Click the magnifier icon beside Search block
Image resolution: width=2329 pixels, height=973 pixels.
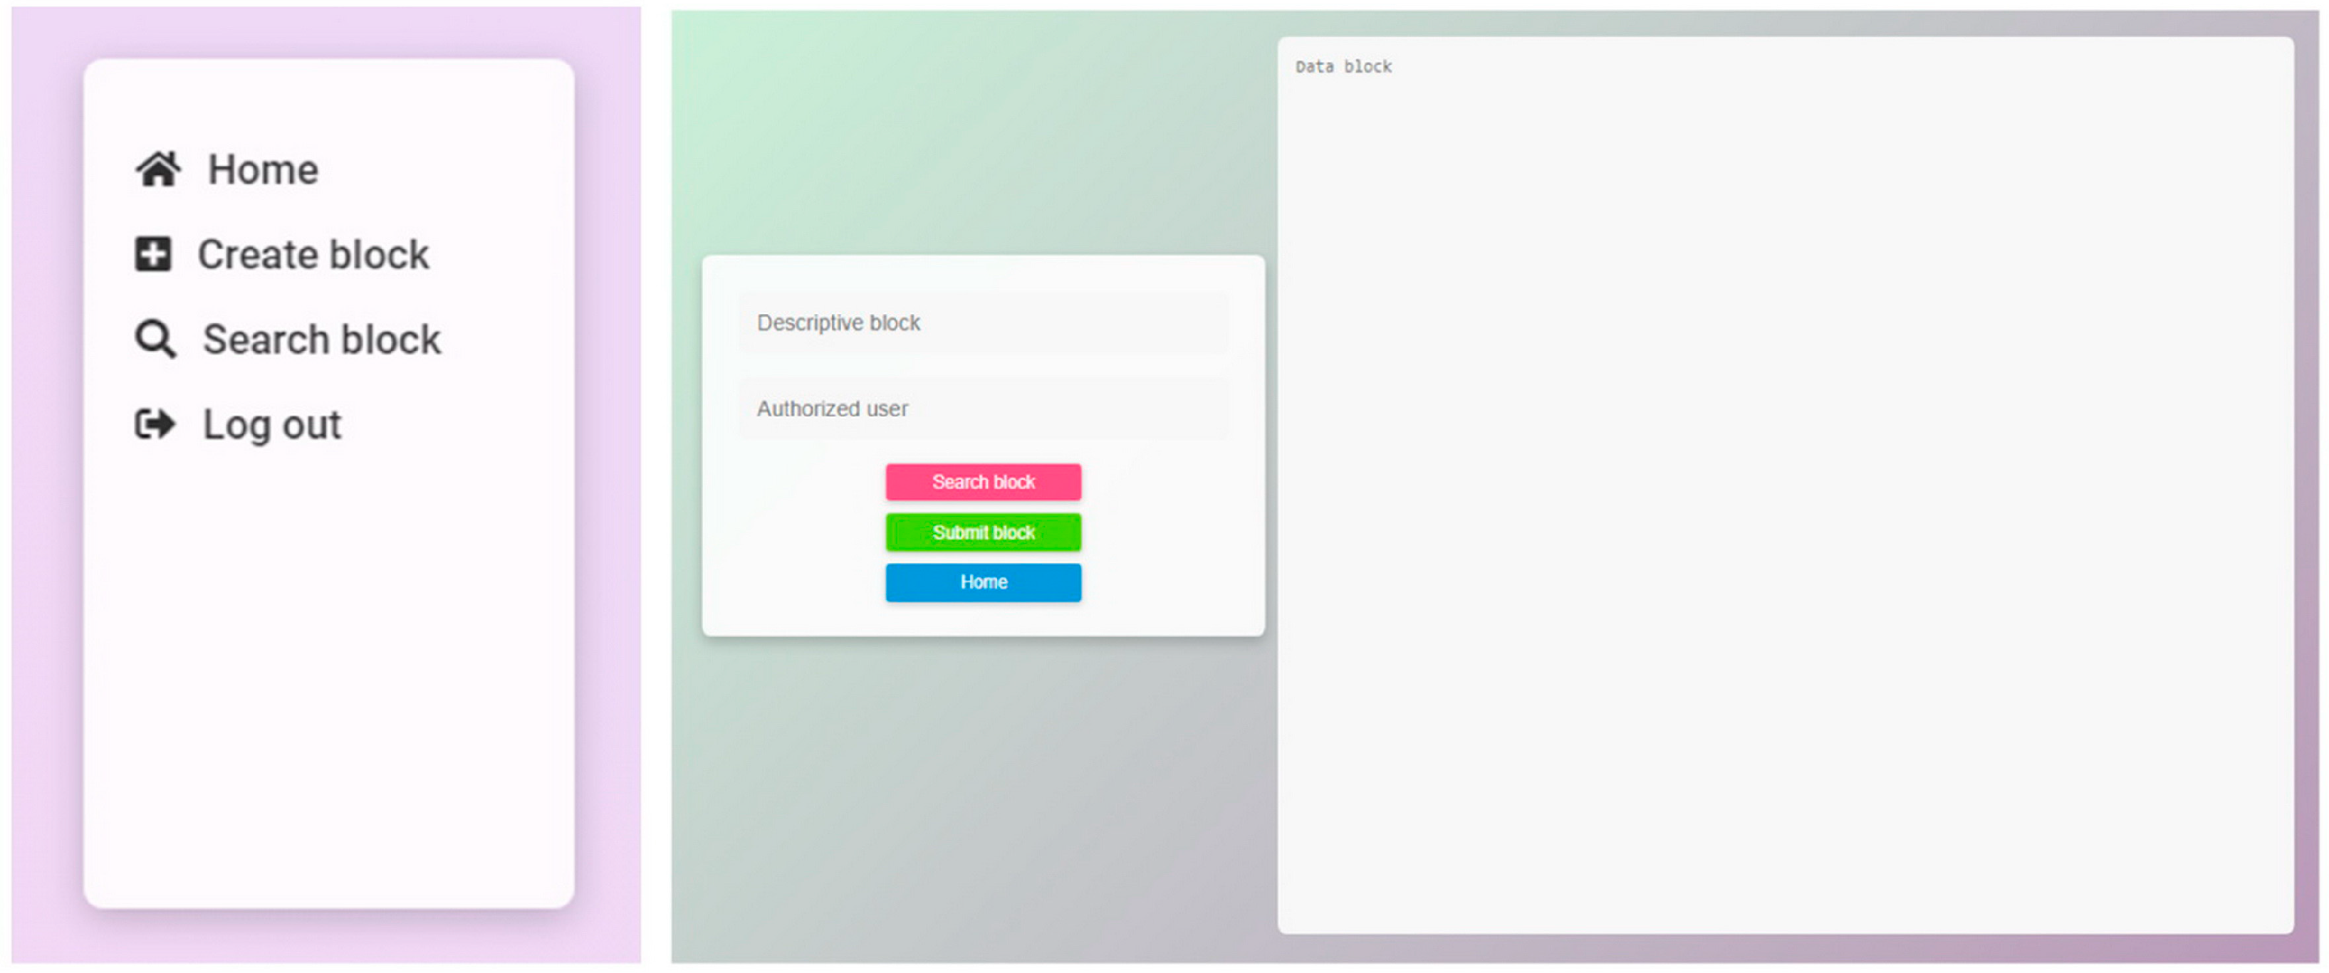point(155,340)
